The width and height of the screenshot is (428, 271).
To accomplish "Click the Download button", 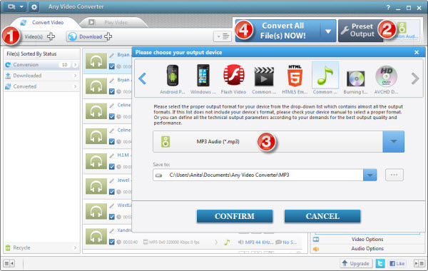I will pyautogui.click(x=90, y=36).
